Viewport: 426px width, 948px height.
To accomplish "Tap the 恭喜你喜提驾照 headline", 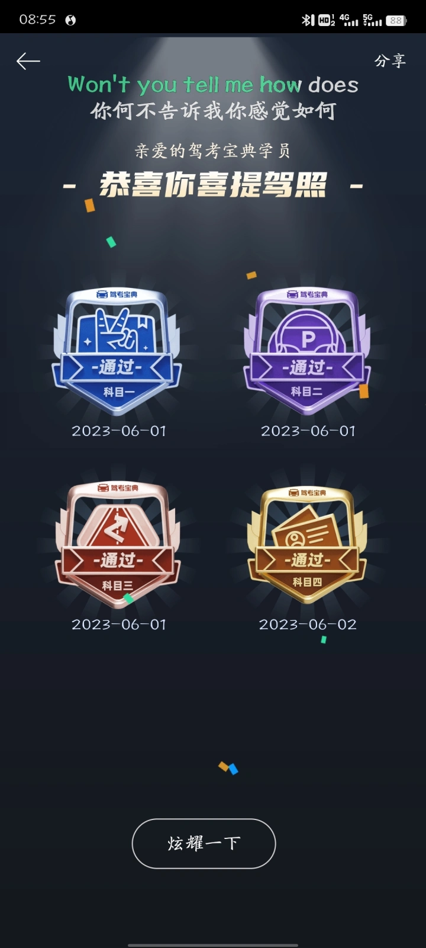I will pyautogui.click(x=213, y=185).
